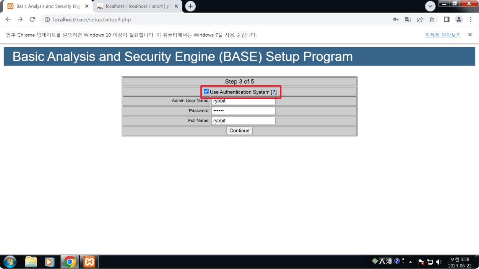Dismiss the Chrome update notification bar
Screen dimensions: 479x269
pyautogui.click(x=470, y=35)
